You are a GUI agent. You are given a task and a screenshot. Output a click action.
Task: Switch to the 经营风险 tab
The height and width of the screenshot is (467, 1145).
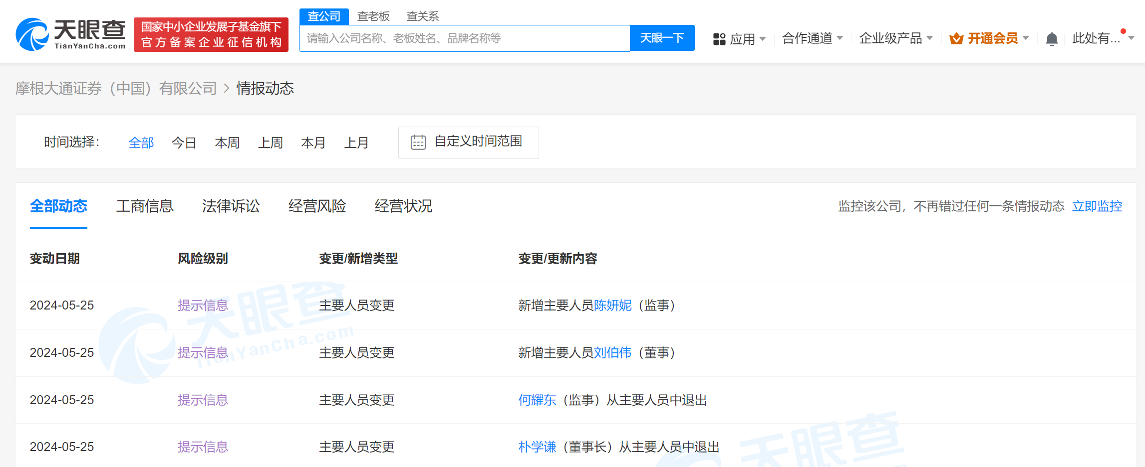pos(317,206)
